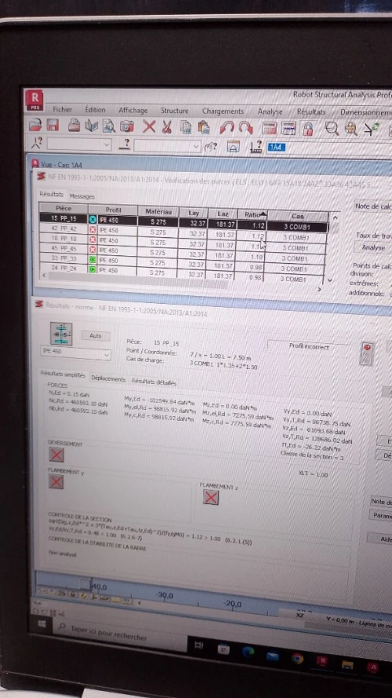This screenshot has width=392, height=698.
Task: Click the calculator Calculations icon
Action: 270,128
